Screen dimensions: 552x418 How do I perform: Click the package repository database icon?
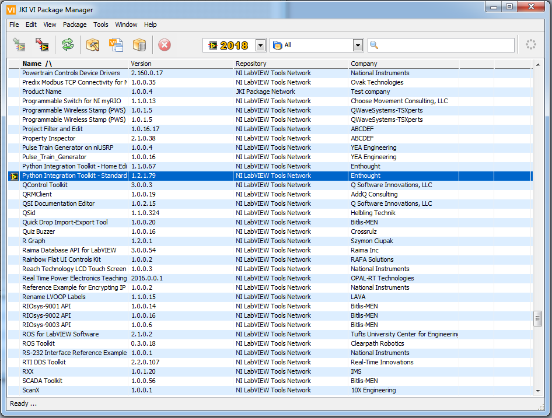[139, 45]
